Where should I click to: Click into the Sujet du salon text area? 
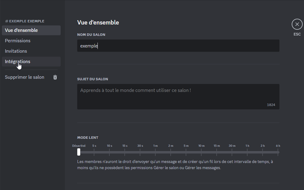coord(178,97)
